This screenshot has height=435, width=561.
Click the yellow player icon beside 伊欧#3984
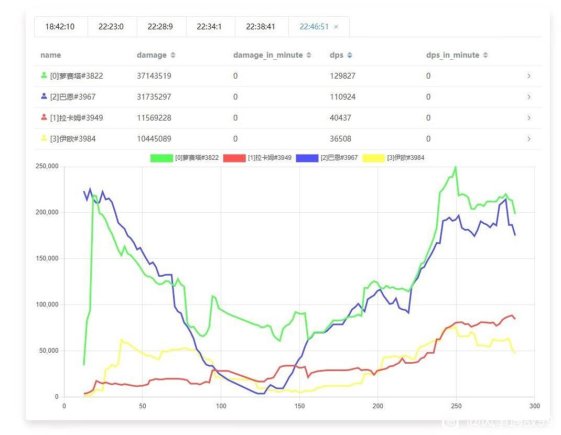(44, 138)
